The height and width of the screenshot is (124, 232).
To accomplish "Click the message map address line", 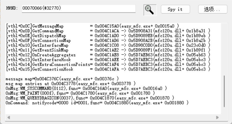I will point(62,79).
